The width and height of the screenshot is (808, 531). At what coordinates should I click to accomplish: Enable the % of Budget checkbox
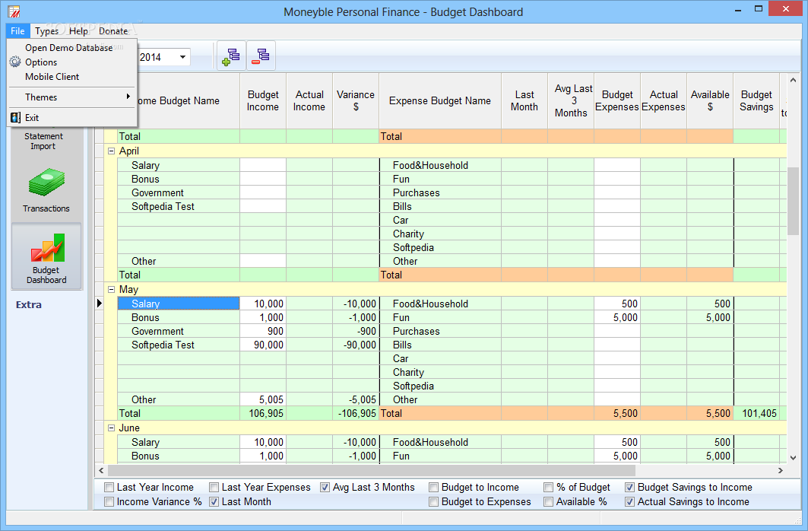548,487
